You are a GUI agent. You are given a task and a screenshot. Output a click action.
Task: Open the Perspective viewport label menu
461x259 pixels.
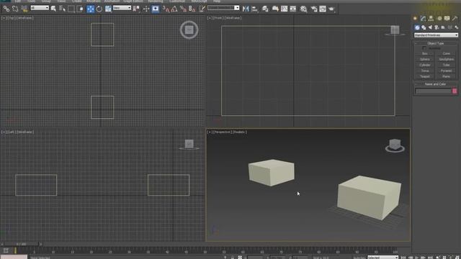click(223, 132)
